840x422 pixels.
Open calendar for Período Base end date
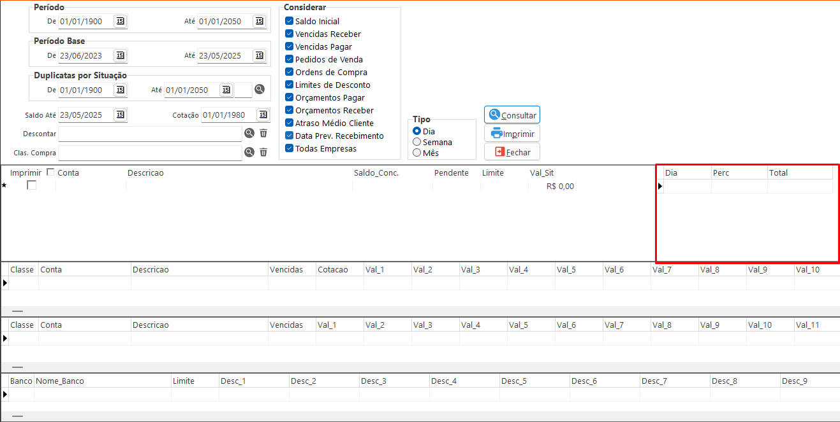point(259,55)
